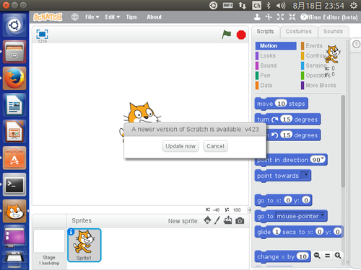This screenshot has width=361, height=270.
Task: Click the Update now button
Action: (x=180, y=146)
